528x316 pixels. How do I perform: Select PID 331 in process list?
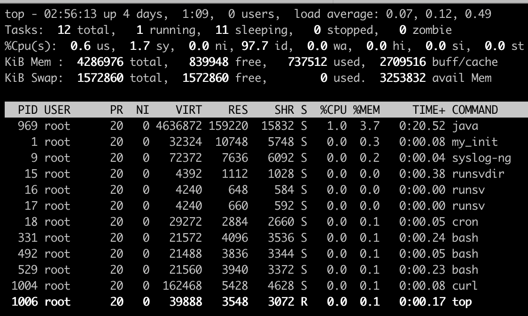[28, 238]
